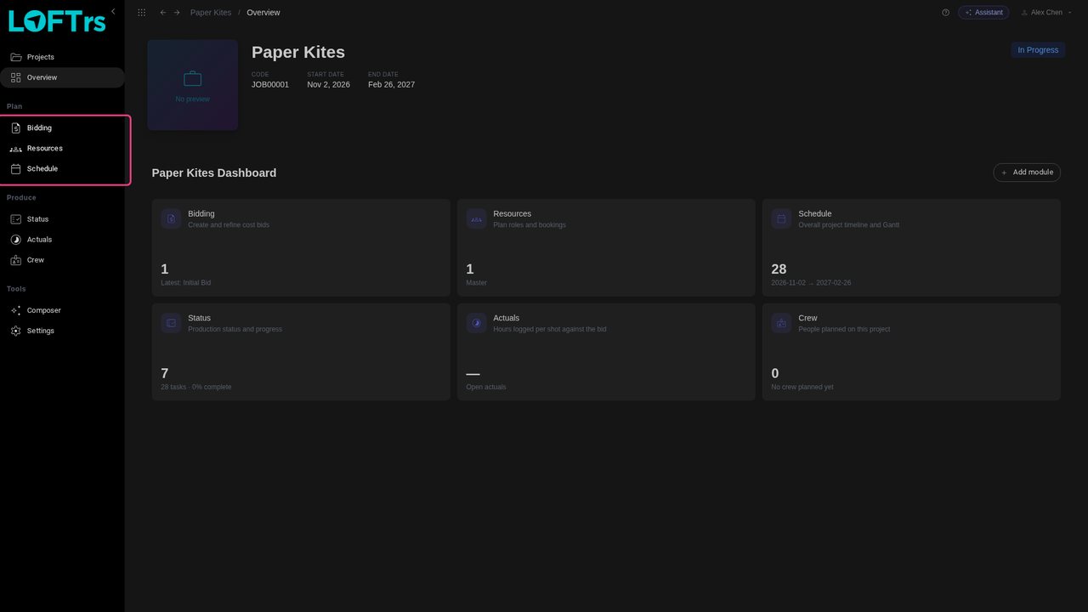Go to Resources in the sidebar
Screen dimensions: 1088x612
click(62, 148)
